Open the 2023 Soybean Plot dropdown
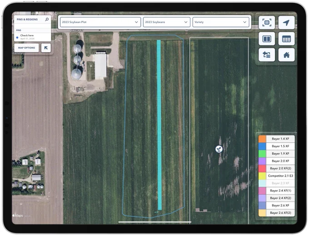This screenshot has height=236, width=309. tap(100, 22)
